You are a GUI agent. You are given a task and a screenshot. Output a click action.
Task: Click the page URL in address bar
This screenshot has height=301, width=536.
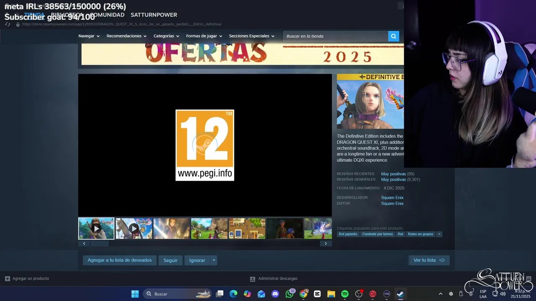point(122,24)
